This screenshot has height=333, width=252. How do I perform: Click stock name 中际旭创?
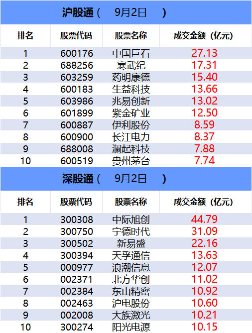tap(131, 220)
